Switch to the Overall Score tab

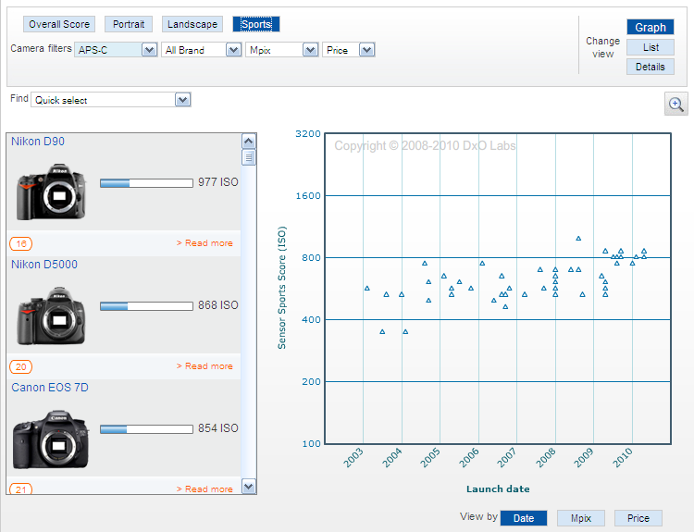tap(59, 24)
